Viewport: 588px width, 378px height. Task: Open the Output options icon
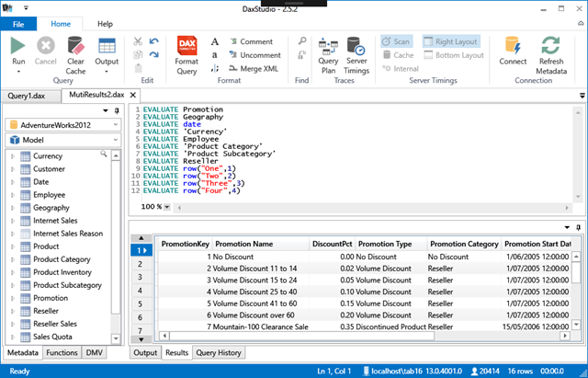[107, 45]
